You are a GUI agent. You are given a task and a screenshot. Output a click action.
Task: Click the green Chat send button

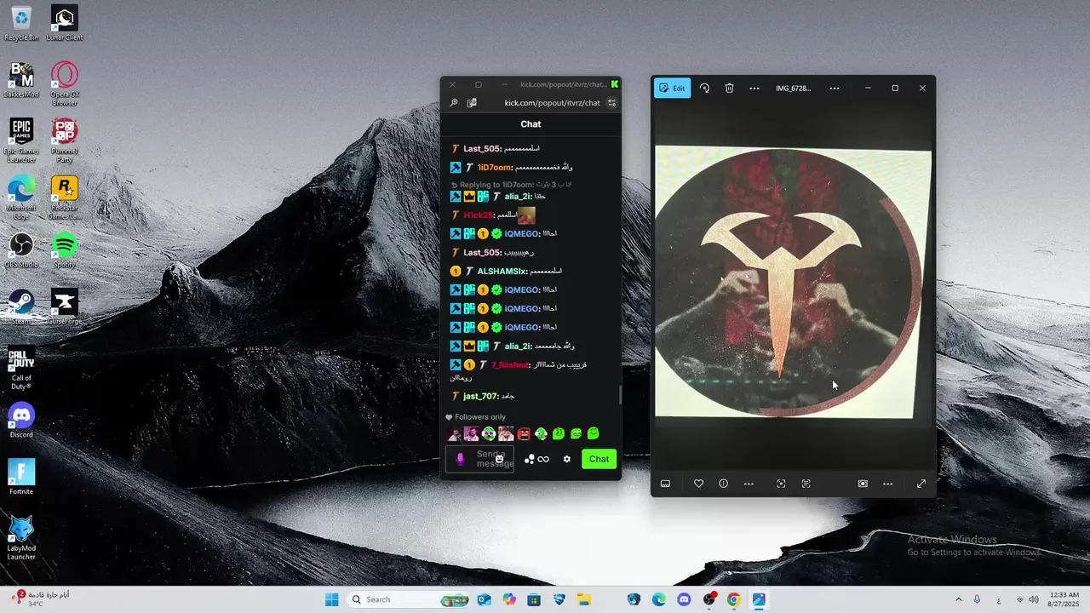[599, 459]
